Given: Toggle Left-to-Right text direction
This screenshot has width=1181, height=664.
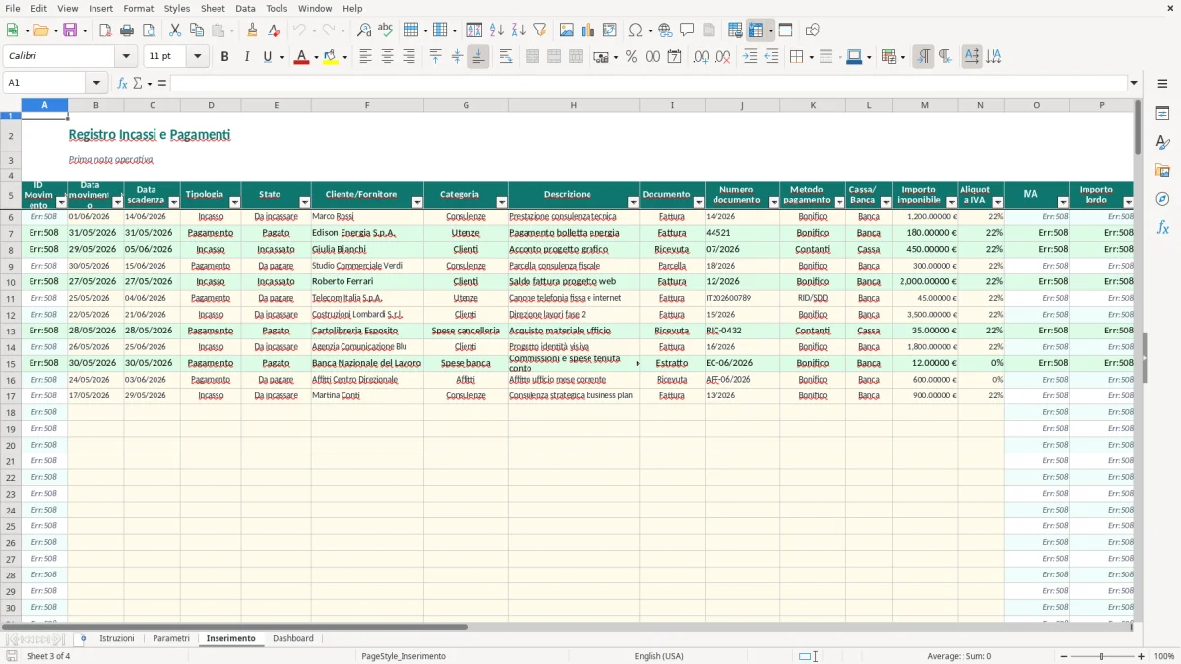Looking at the screenshot, I should tap(923, 57).
